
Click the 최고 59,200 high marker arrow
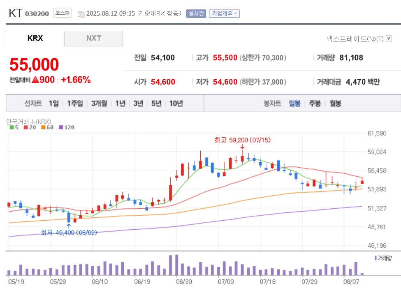[x=242, y=147]
